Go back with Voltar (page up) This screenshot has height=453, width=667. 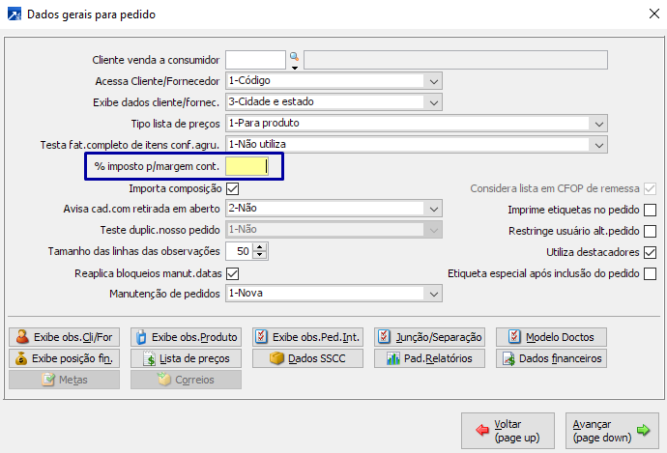click(x=507, y=431)
